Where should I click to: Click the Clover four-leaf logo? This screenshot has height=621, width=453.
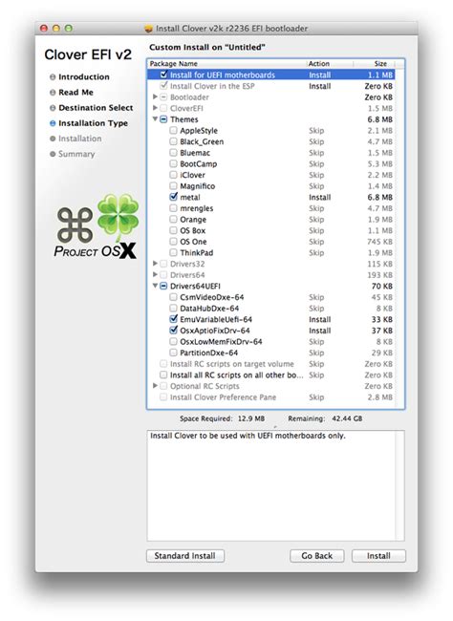119,218
